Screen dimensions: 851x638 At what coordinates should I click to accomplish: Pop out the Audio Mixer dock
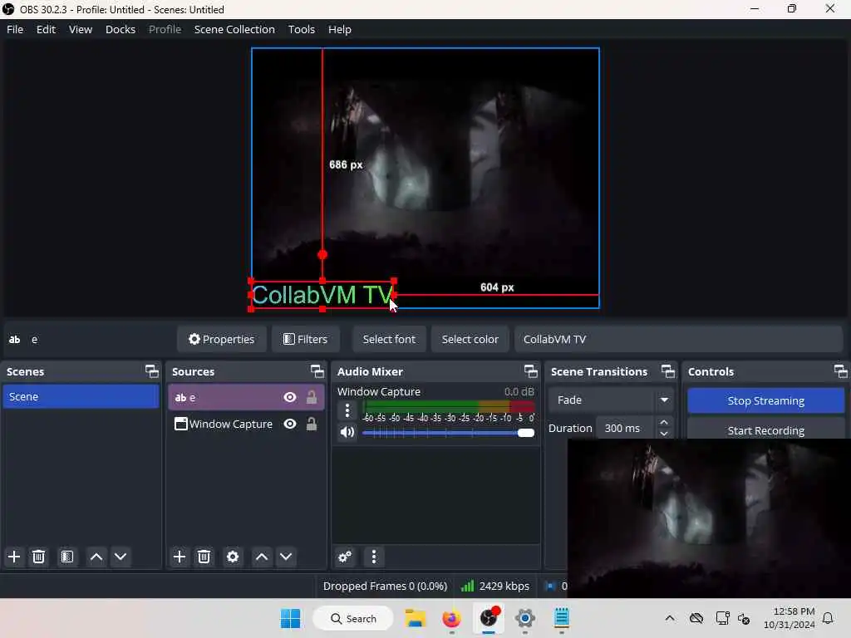click(531, 371)
